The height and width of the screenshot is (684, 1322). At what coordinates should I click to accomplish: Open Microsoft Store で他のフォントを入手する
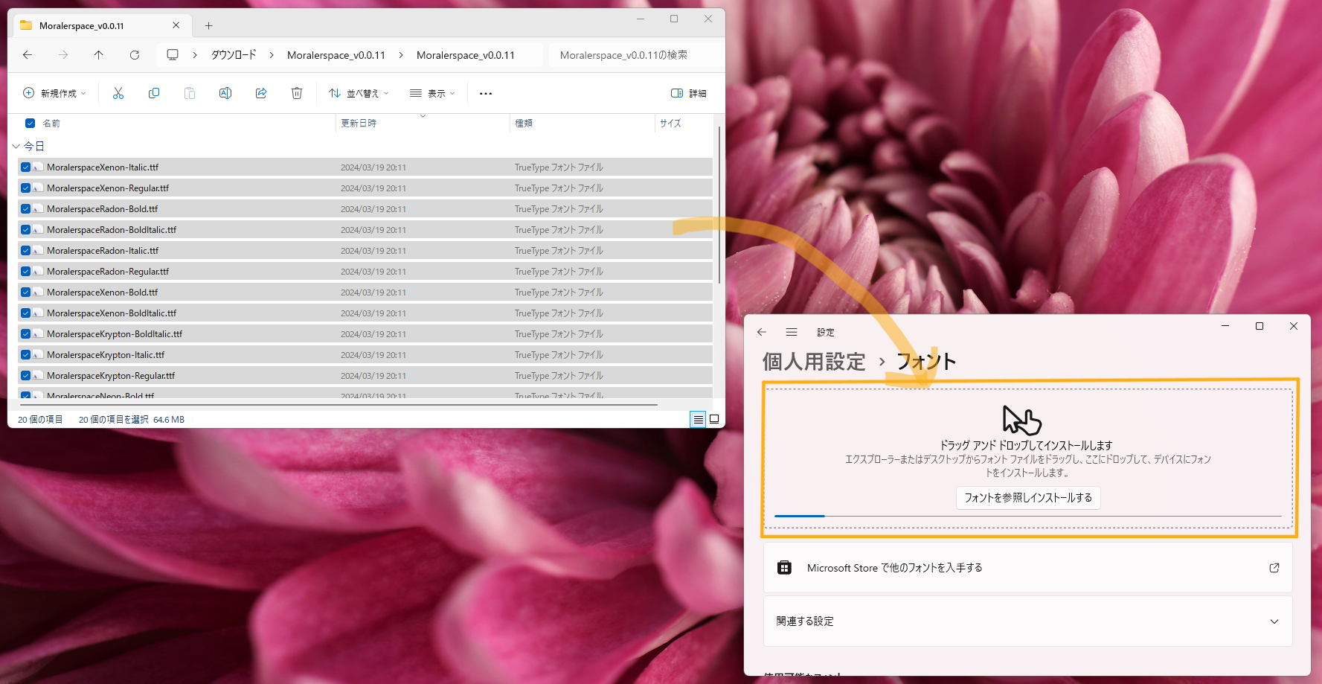point(1028,568)
